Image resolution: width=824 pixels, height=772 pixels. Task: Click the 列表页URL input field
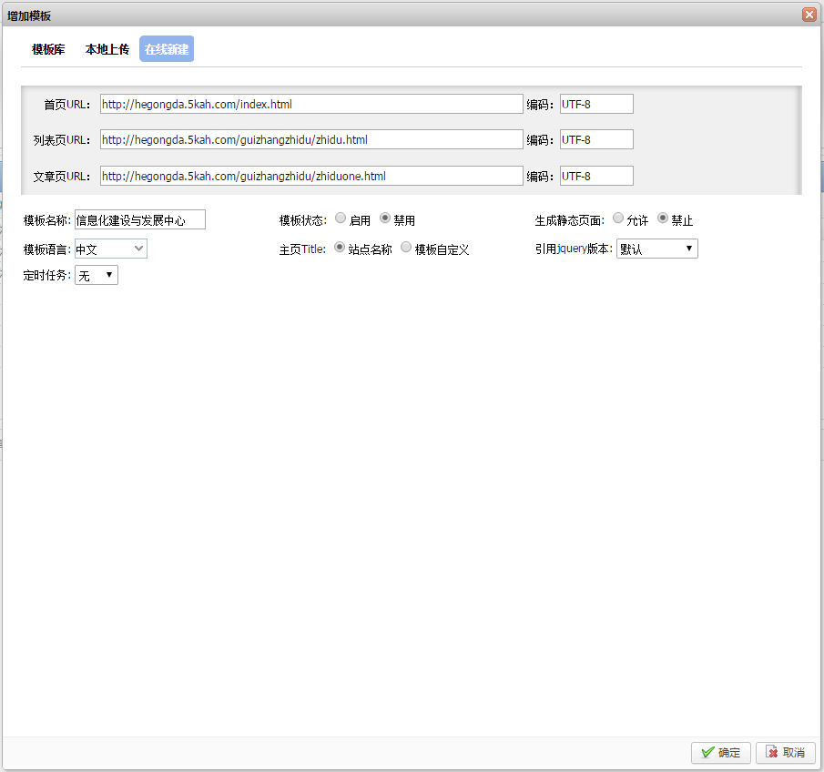click(x=311, y=140)
